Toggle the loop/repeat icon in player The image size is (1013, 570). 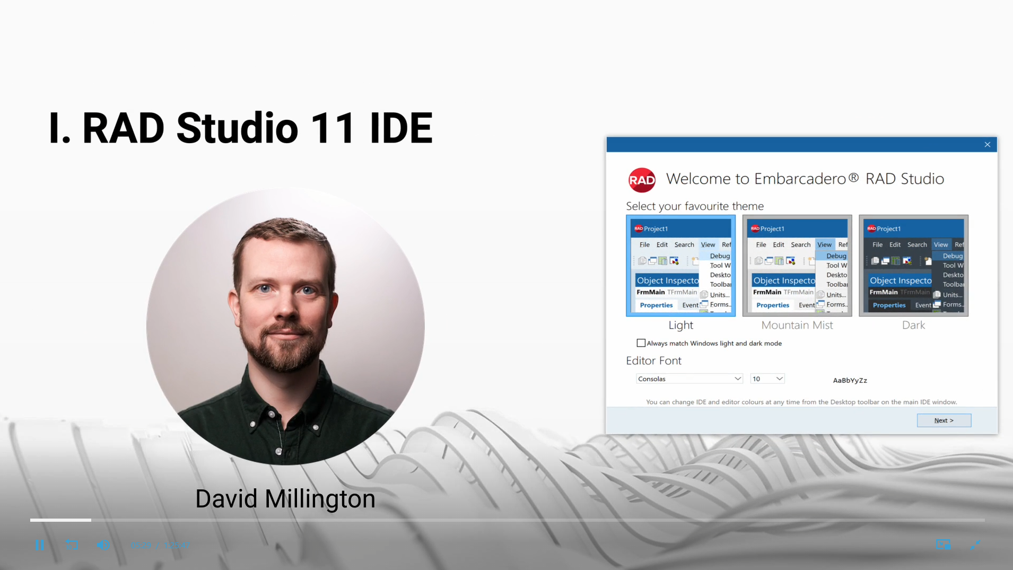click(x=72, y=545)
